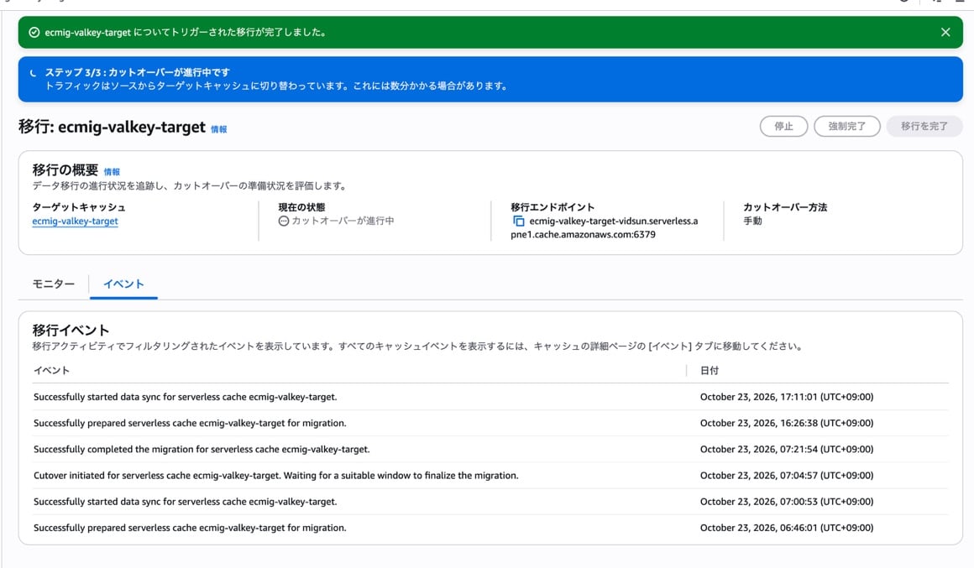Viewport: 974px width, 568px height.
Task: Click the cutover in-progress spinner icon
Action: pos(33,73)
